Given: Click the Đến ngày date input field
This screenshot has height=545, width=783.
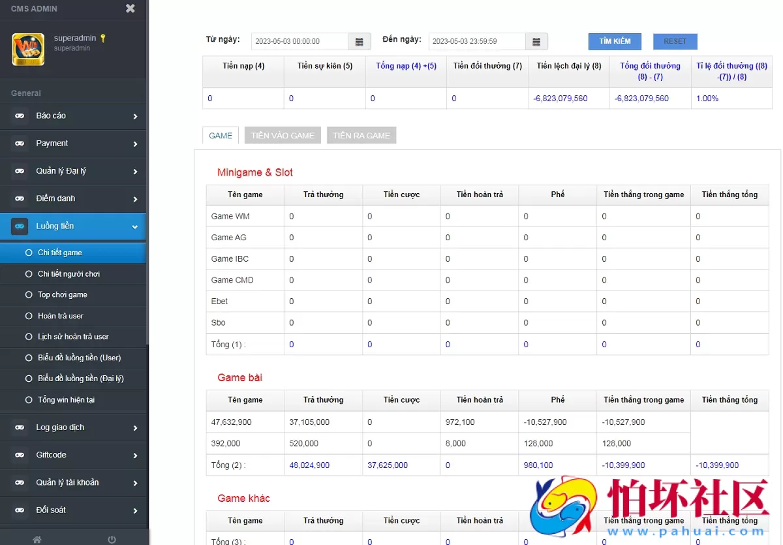Looking at the screenshot, I should pos(476,40).
